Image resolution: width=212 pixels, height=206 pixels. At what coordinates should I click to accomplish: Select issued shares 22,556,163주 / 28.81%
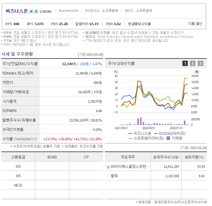pyautogui.click(x=86, y=120)
